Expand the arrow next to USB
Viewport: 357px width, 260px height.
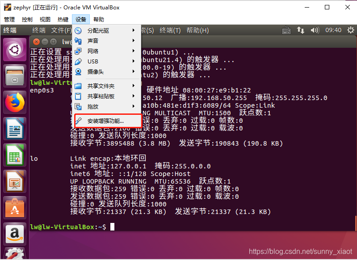click(x=134, y=61)
